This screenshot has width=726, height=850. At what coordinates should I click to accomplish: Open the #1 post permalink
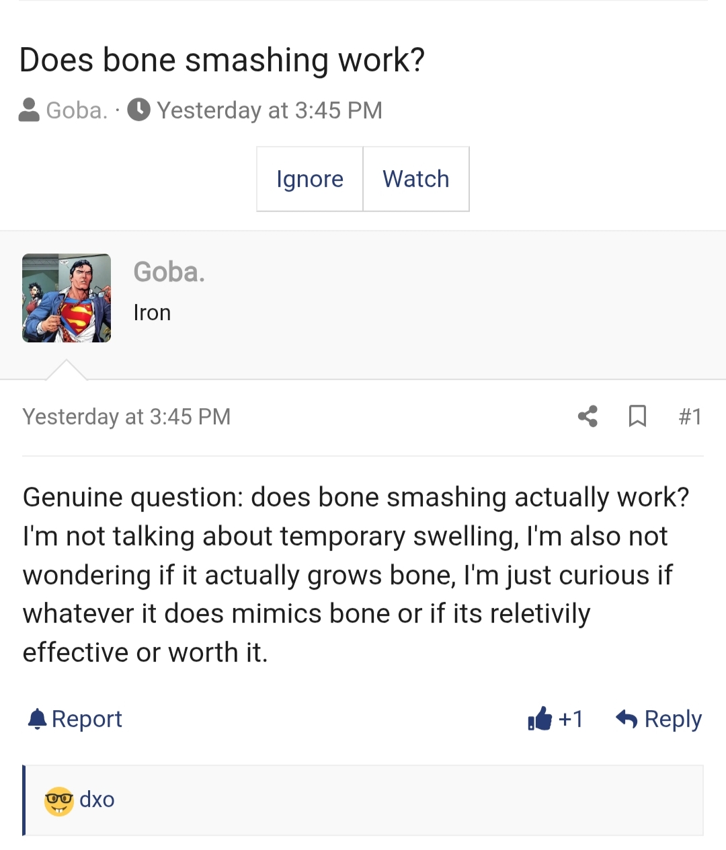click(690, 417)
